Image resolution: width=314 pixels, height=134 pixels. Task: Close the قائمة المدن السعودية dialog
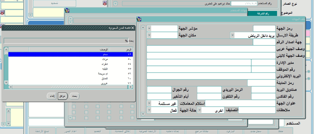(132, 28)
